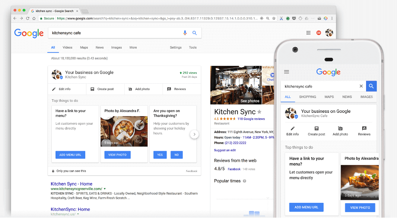The image size is (397, 218).
Task: Answer NO to Thanksgiving hours
Action: (x=176, y=155)
